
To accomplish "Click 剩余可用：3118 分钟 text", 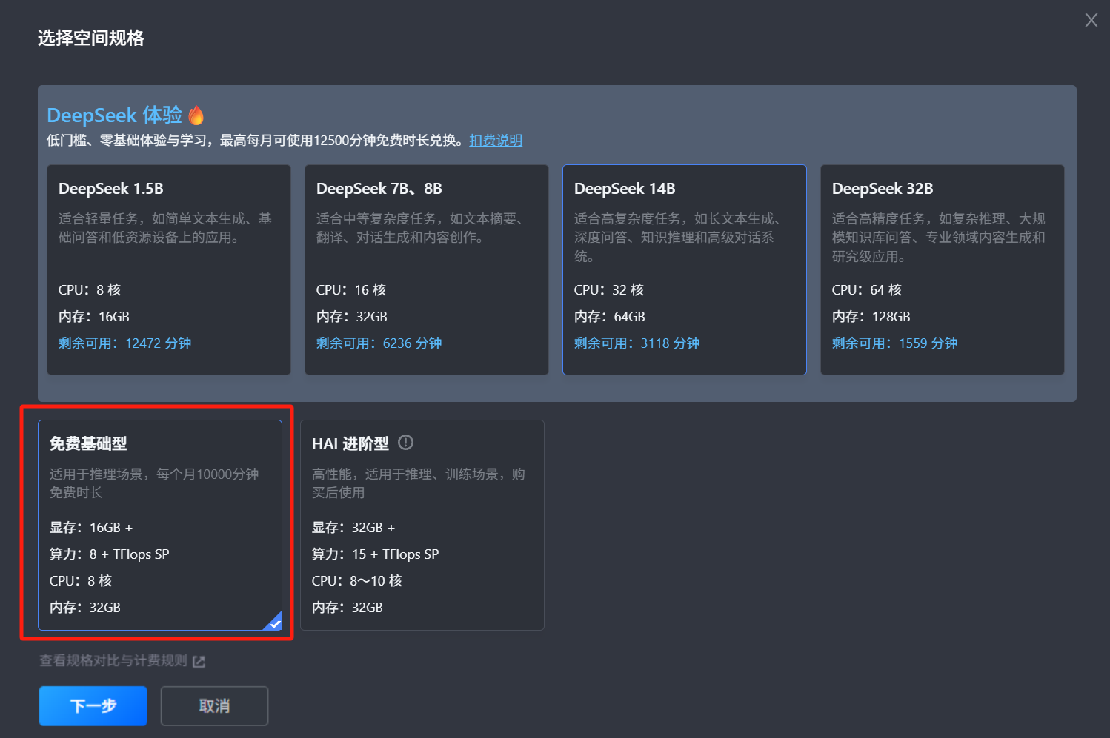I will pyautogui.click(x=637, y=343).
